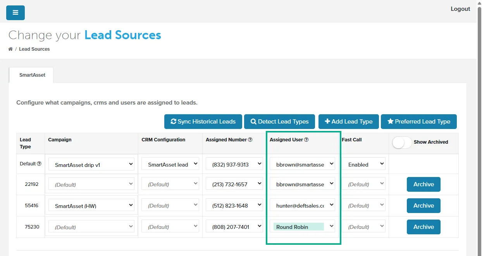
Task: Toggle the Show Archived switch
Action: [402, 143]
